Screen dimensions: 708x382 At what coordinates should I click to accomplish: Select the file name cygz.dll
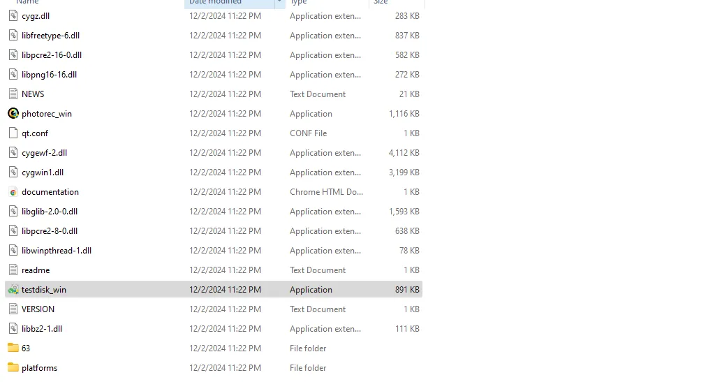pyautogui.click(x=36, y=16)
